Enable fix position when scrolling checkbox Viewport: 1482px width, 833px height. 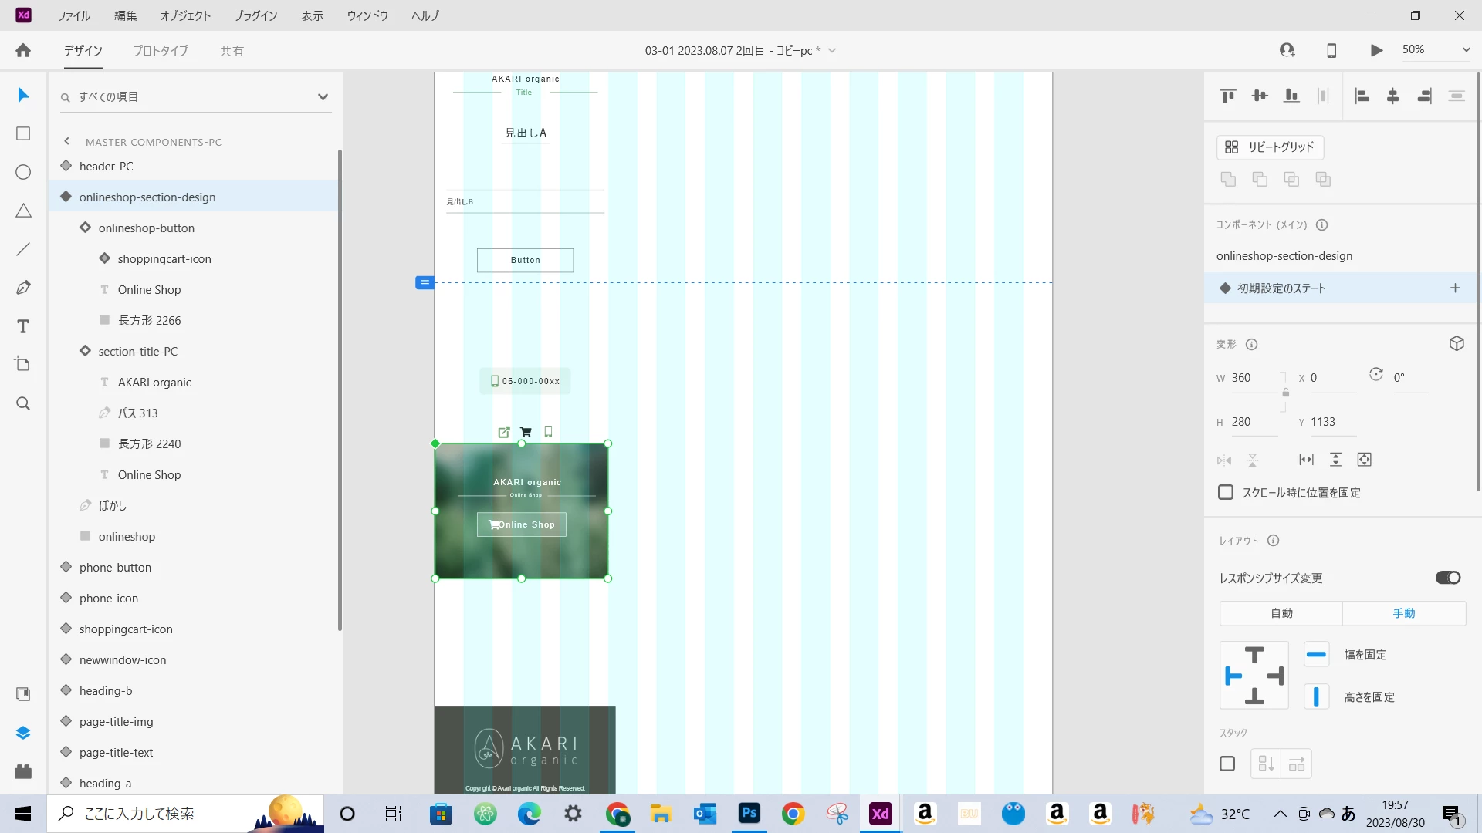pos(1226,492)
